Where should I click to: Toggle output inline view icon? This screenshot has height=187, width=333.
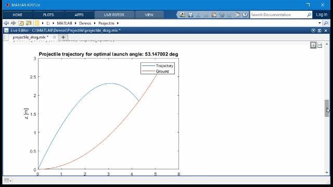tap(313, 45)
